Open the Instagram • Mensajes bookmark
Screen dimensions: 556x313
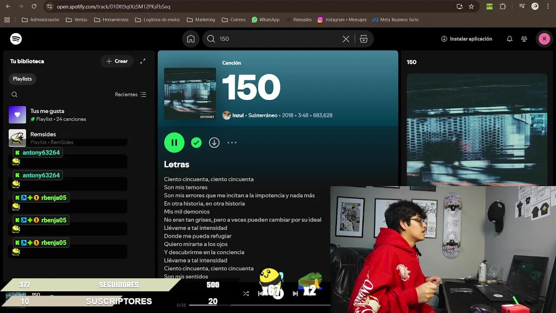342,20
